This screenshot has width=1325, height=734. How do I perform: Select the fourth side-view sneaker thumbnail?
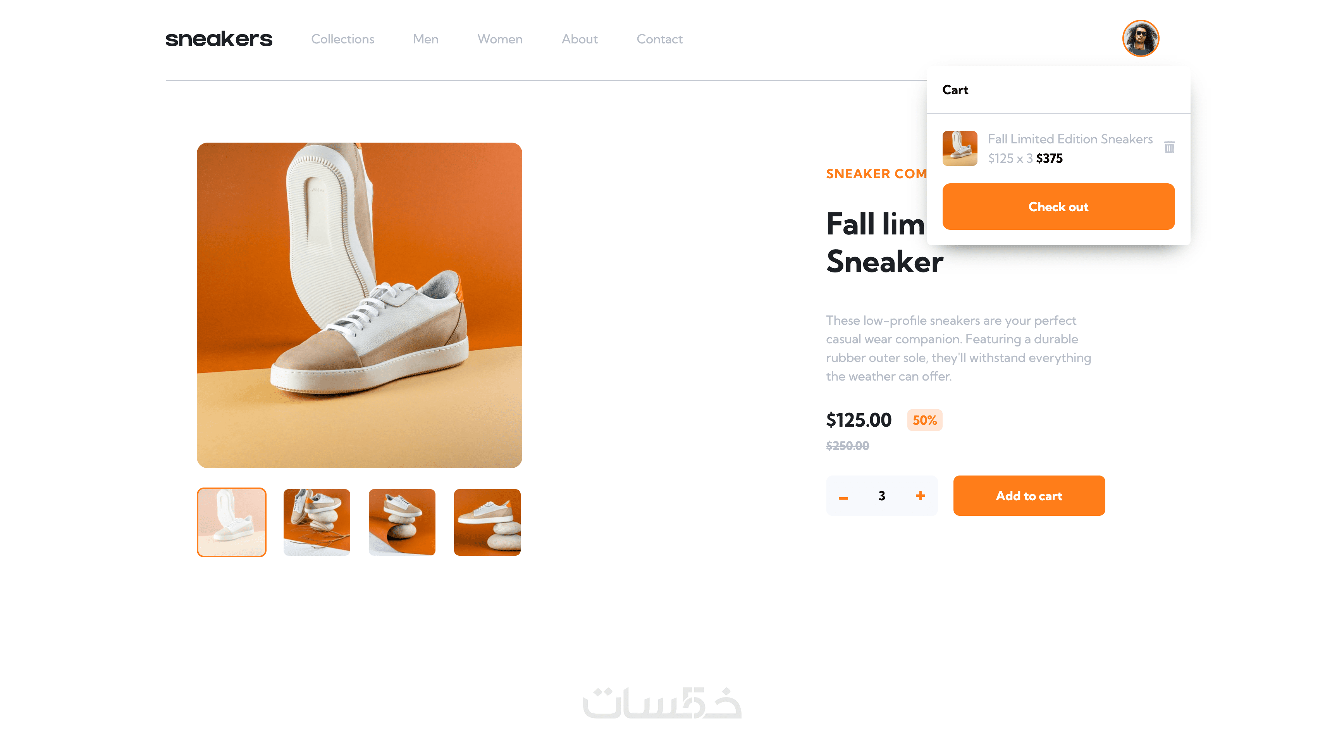click(x=487, y=522)
